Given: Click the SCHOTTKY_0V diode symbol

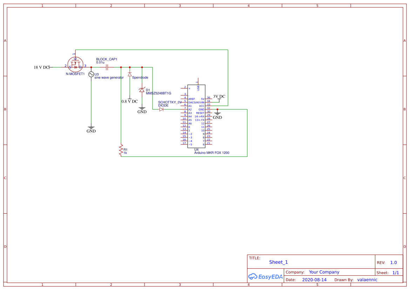Looking at the screenshot, I should tap(162, 109).
